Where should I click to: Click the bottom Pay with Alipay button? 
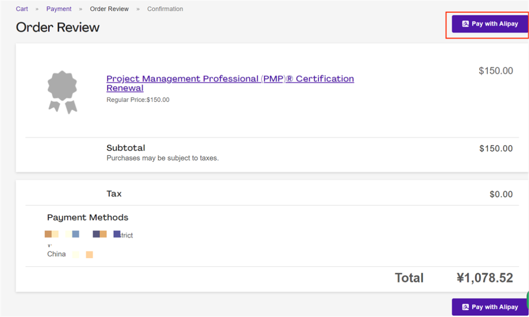[x=490, y=307]
